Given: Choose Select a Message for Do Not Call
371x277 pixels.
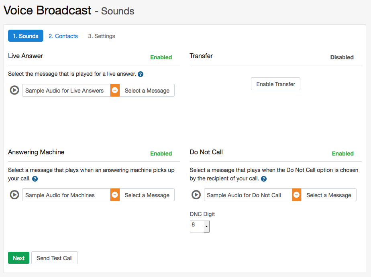Looking at the screenshot, I should 328,195.
